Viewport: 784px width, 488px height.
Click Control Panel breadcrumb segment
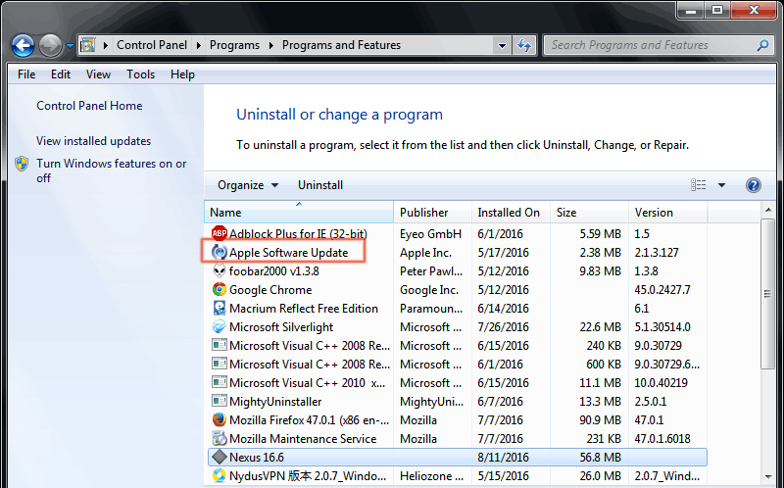(x=152, y=45)
